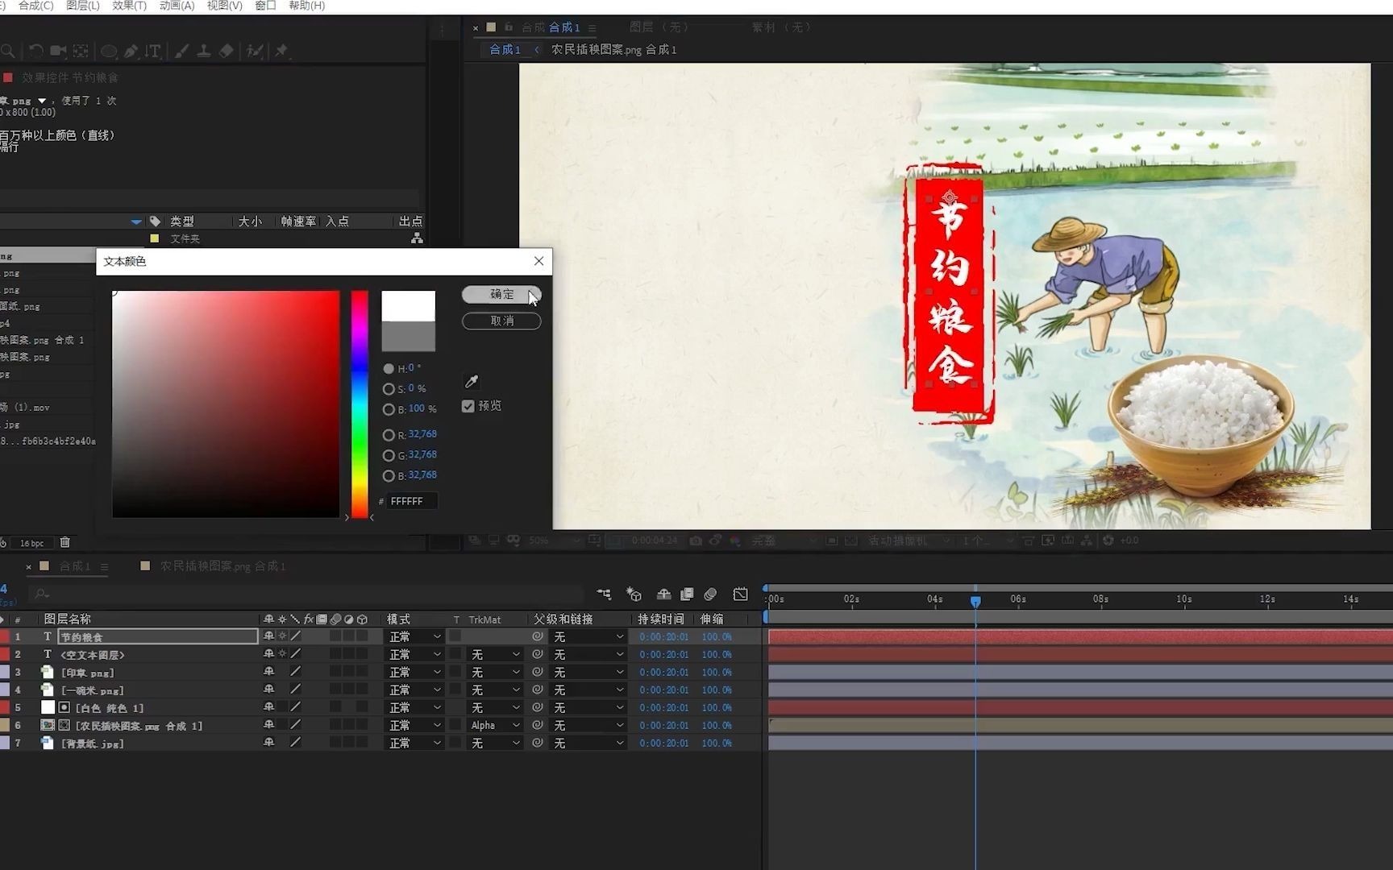Select the Brush tool

(181, 51)
